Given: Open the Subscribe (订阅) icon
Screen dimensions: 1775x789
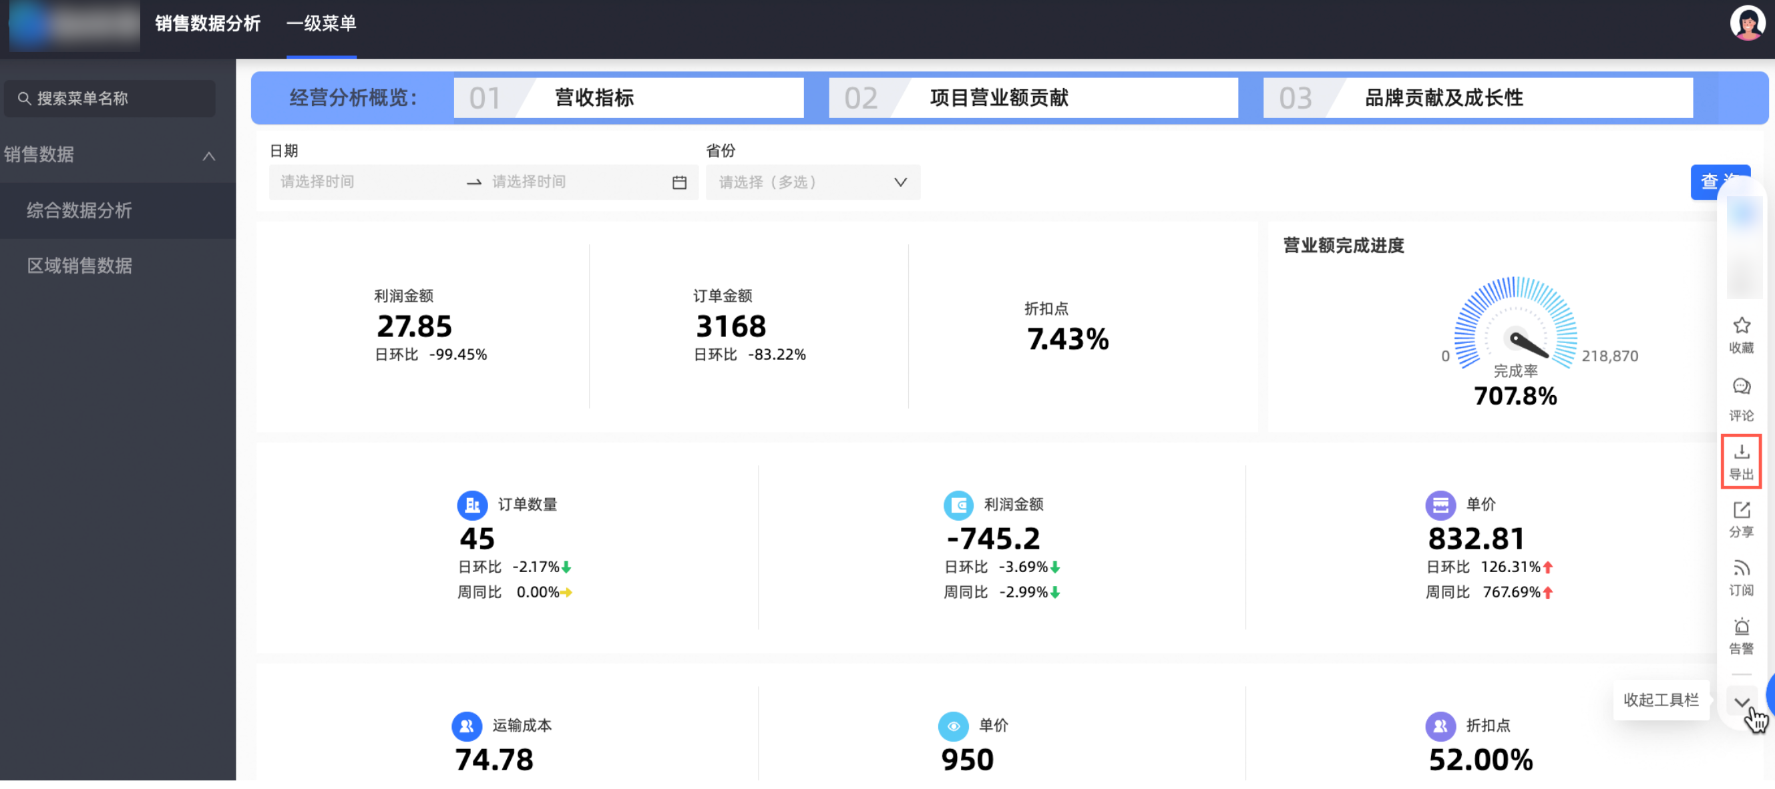Looking at the screenshot, I should [1740, 569].
